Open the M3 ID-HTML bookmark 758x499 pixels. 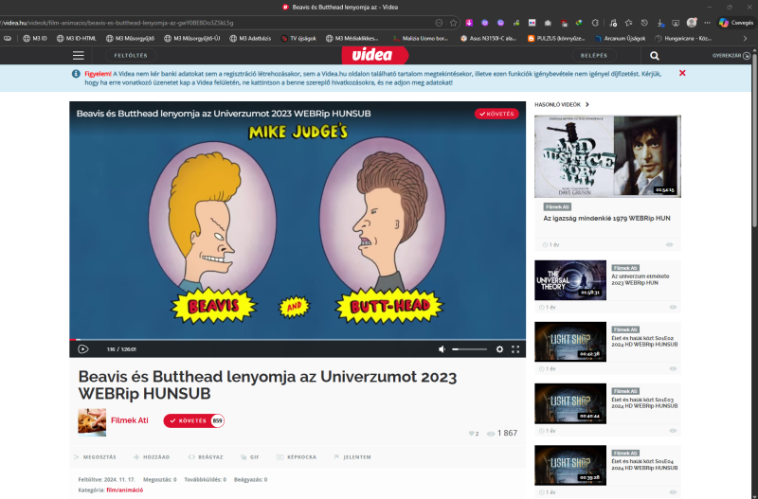pyautogui.click(x=77, y=38)
